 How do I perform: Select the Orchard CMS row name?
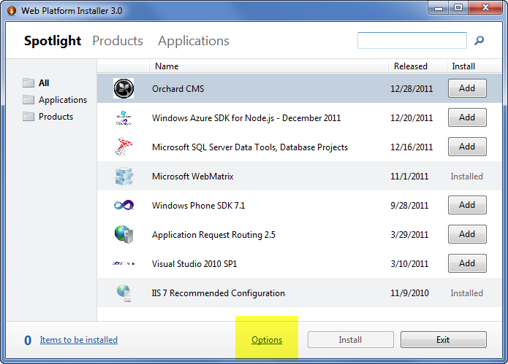(178, 89)
